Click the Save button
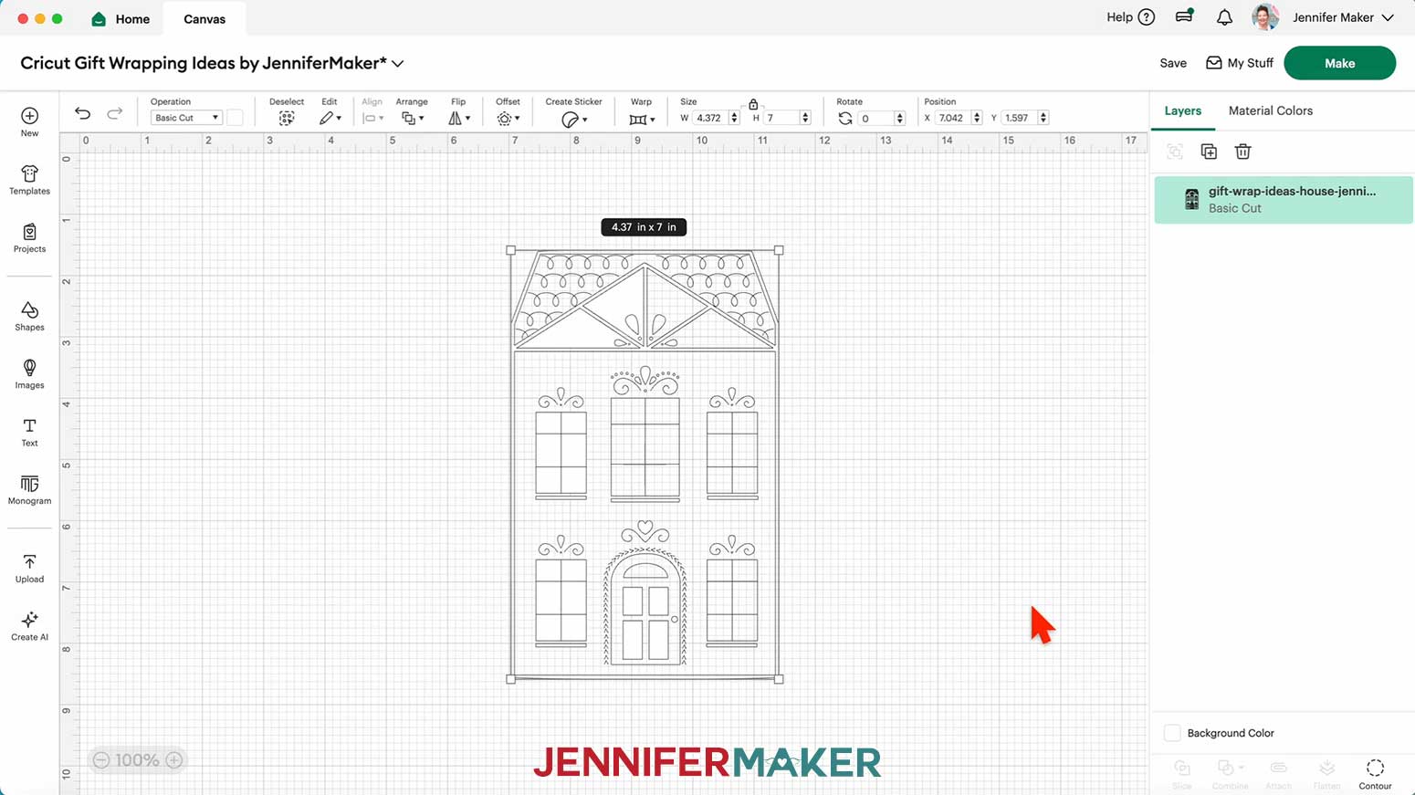Screen dimensions: 1415x795 [x=1173, y=63]
